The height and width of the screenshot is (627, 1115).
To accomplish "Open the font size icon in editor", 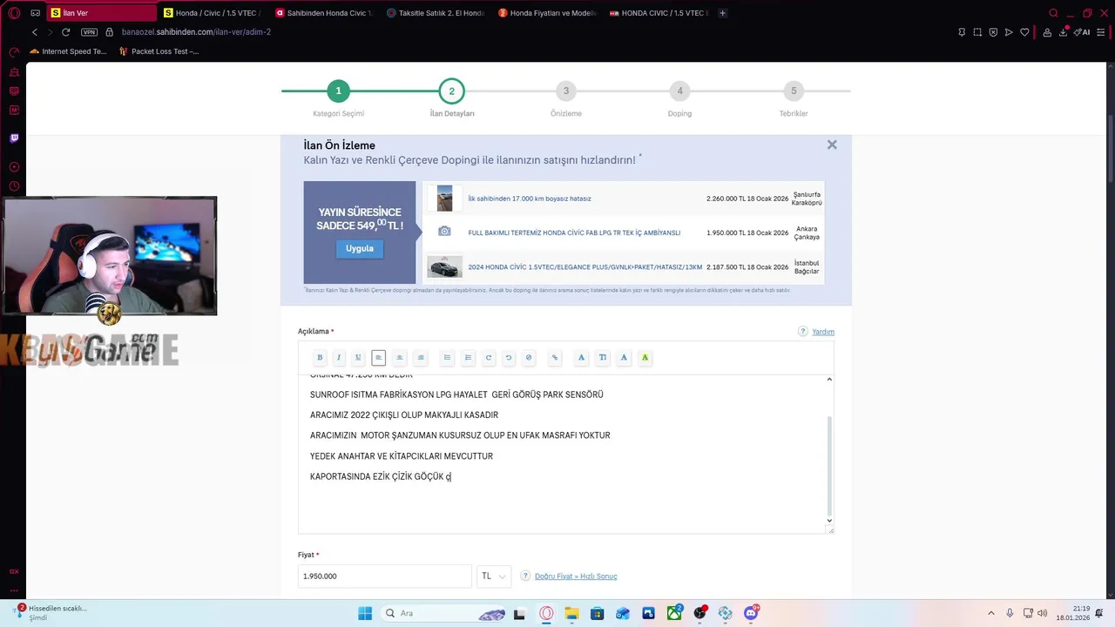I will [x=603, y=358].
